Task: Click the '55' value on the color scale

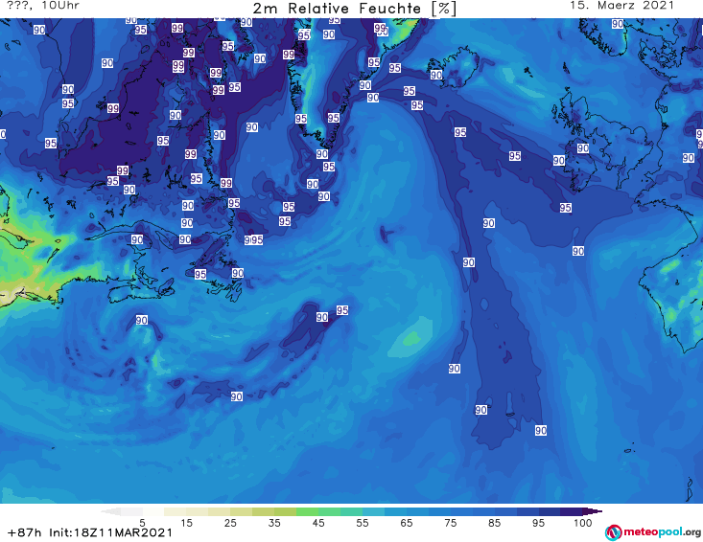Action: pyautogui.click(x=363, y=523)
